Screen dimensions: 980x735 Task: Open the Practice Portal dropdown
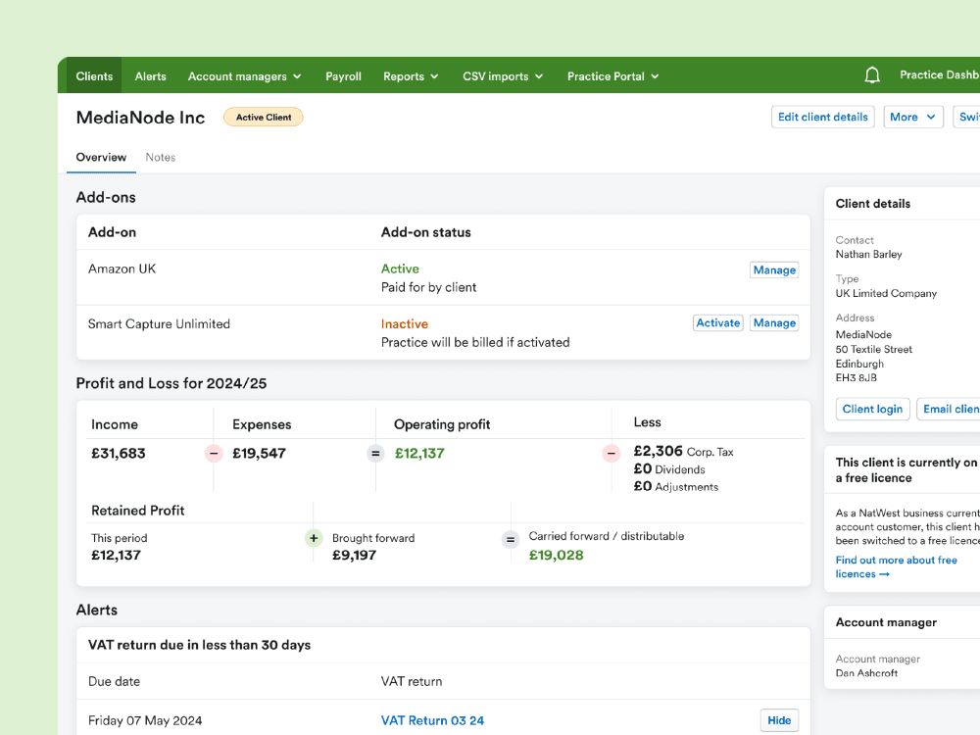[612, 75]
